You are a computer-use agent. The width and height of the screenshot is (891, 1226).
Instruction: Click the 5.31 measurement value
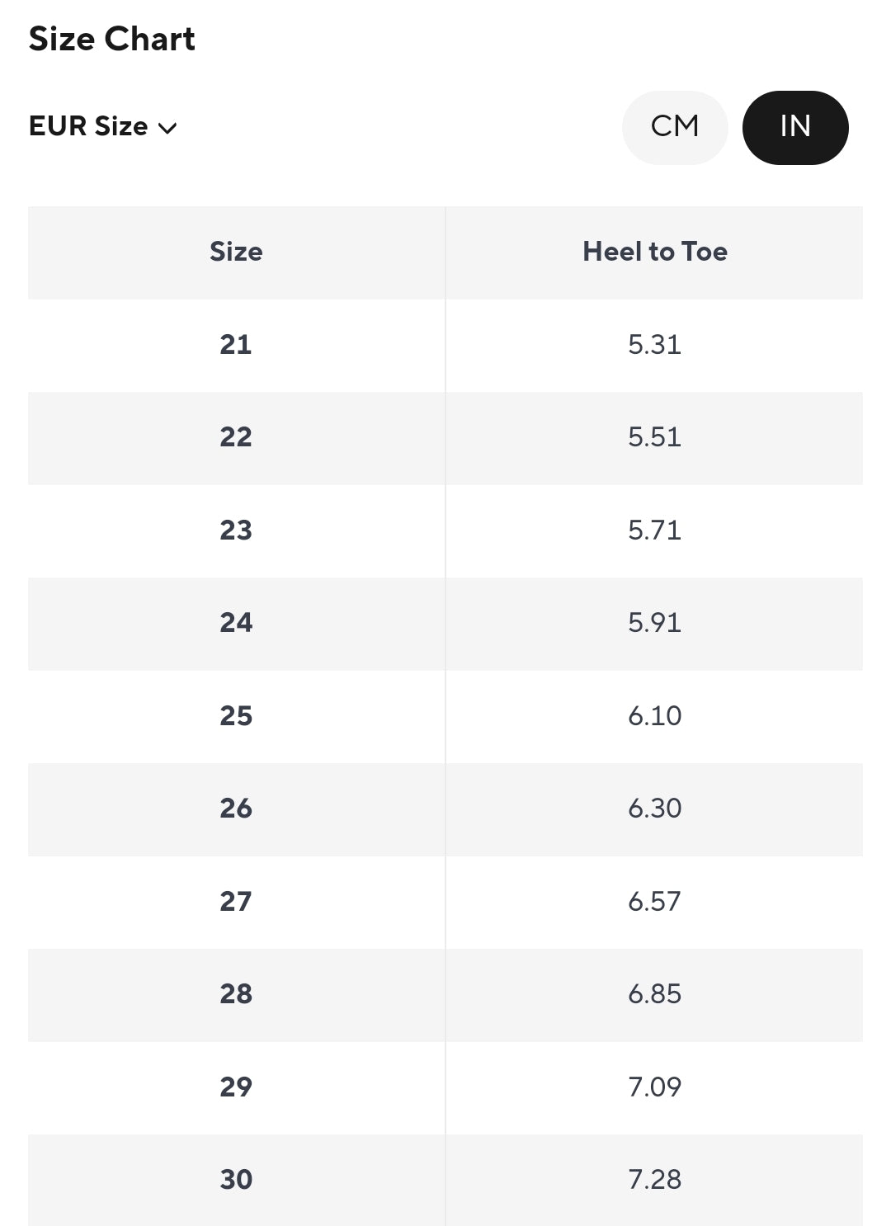pyautogui.click(x=654, y=344)
